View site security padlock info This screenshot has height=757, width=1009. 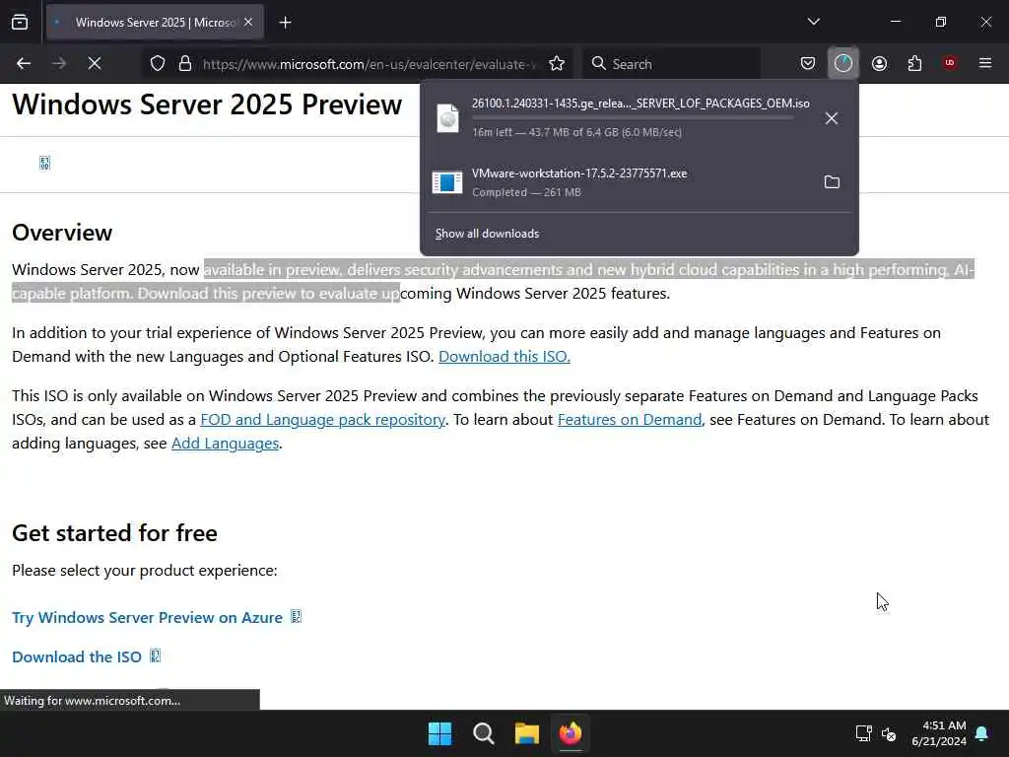click(x=185, y=64)
